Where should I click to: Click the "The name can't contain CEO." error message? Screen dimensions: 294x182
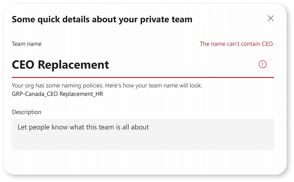(x=237, y=44)
